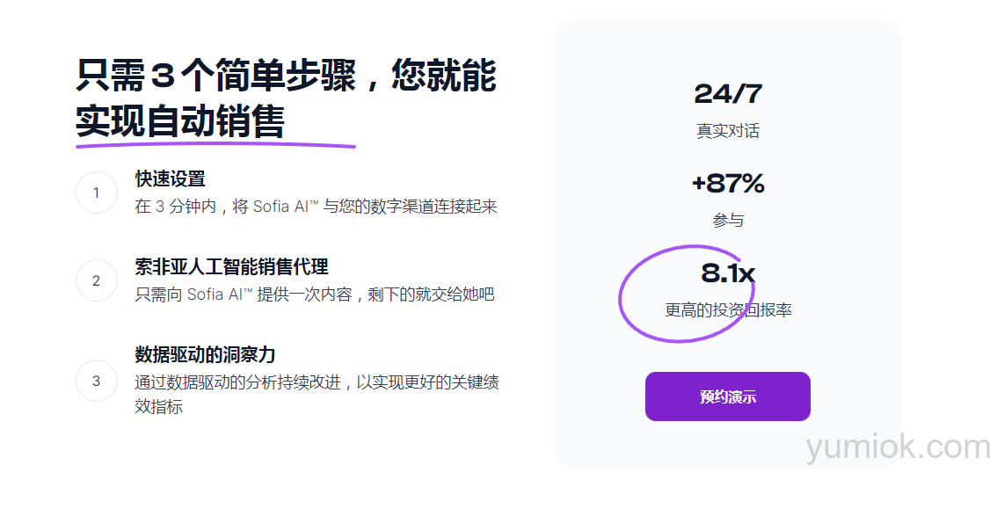The image size is (990, 509).
Task: Click the circled 8.1x statistic
Action: coord(728,273)
